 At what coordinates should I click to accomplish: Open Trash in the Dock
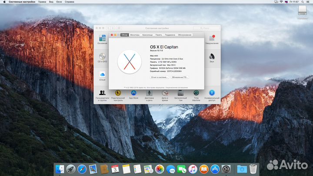point(253,169)
